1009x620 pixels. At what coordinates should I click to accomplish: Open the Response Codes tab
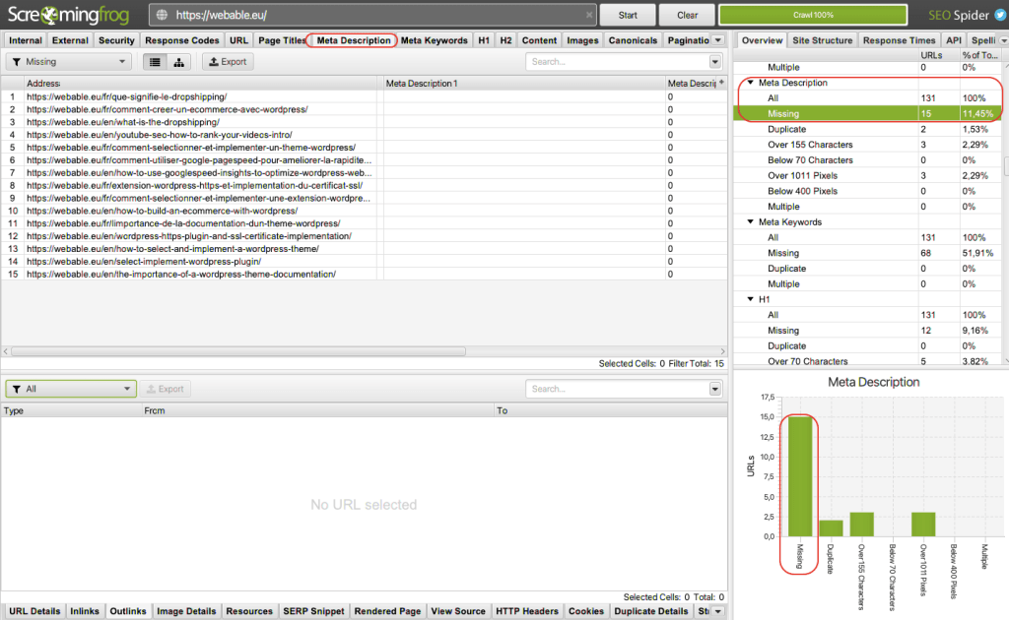click(x=182, y=39)
